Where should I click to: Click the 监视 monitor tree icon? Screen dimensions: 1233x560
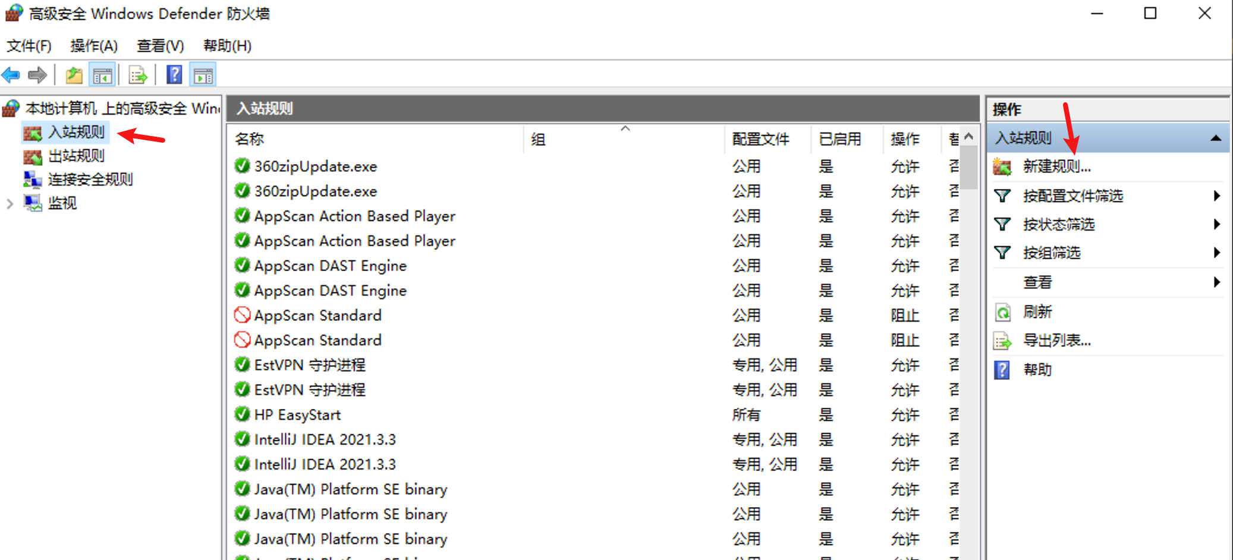[33, 203]
